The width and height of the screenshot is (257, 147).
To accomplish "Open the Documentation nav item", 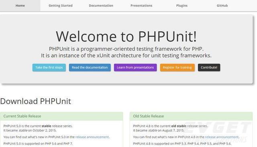I will [101, 6].
